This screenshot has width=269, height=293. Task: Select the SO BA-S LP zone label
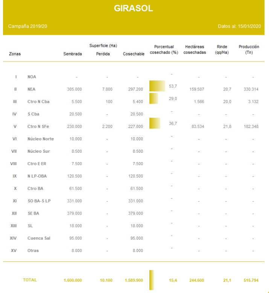point(40,201)
